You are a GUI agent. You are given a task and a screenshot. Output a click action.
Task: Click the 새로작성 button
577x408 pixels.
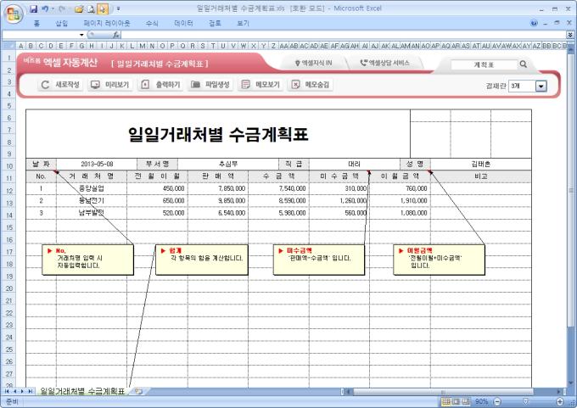point(60,85)
